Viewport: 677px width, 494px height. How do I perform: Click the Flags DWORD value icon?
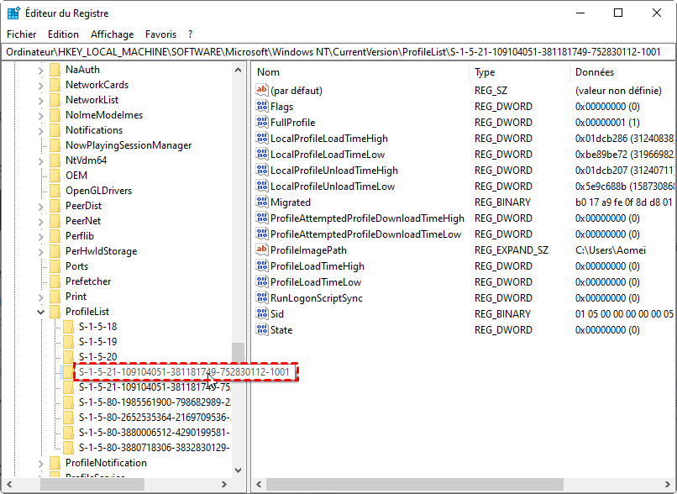[x=262, y=107]
